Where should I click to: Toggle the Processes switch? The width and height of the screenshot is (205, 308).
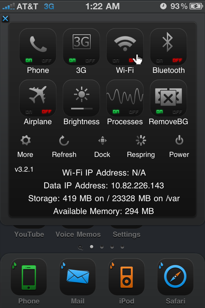click(x=125, y=98)
